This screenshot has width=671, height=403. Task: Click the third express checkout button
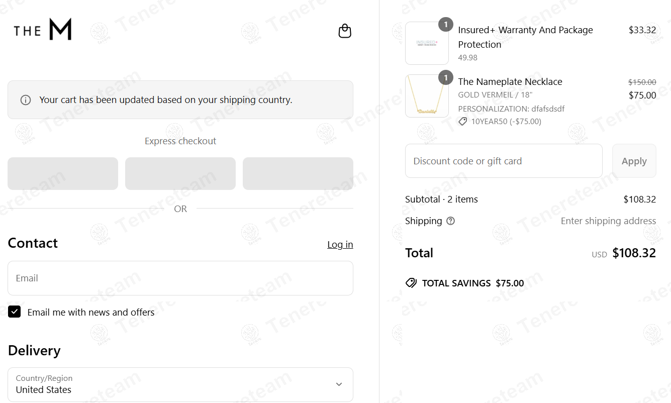pyautogui.click(x=298, y=174)
